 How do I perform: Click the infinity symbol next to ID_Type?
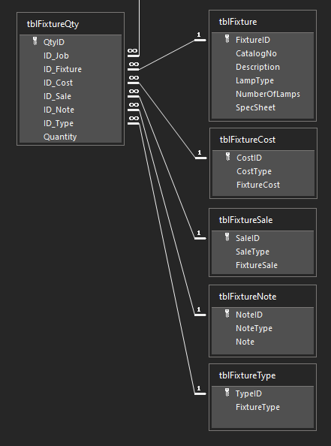[133, 119]
